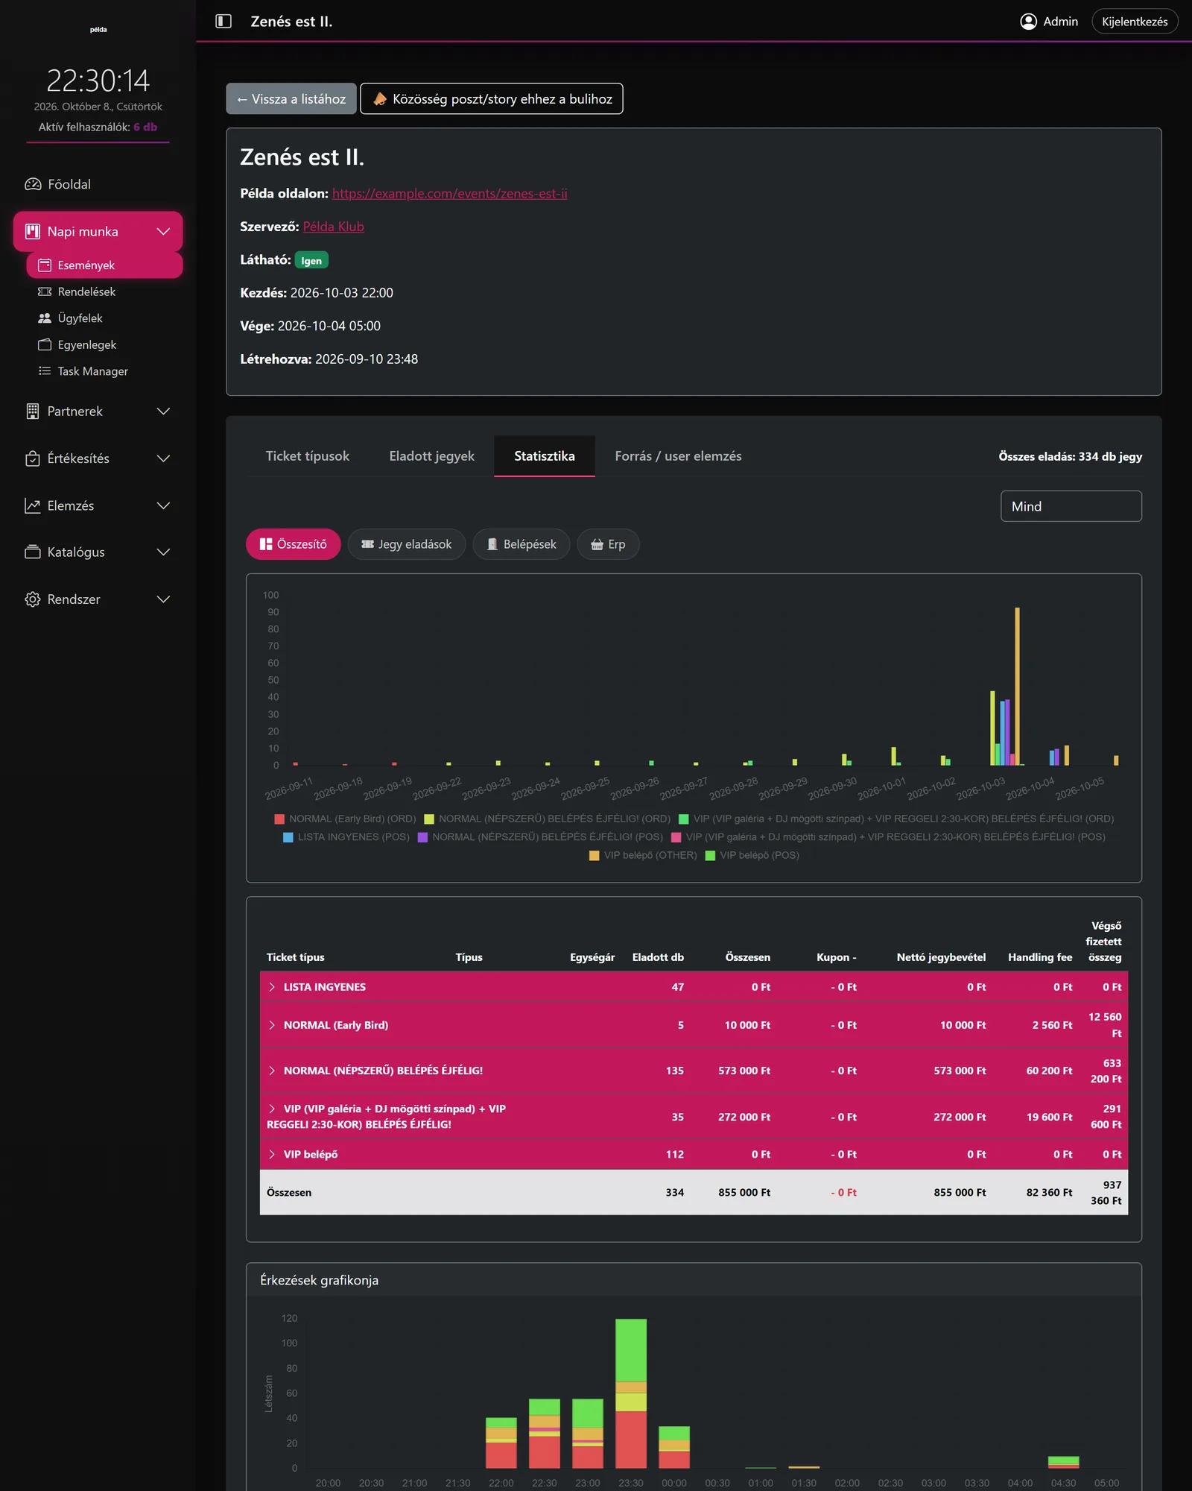
Task: Open the Forrás / user elemzés tab
Action: 678,456
